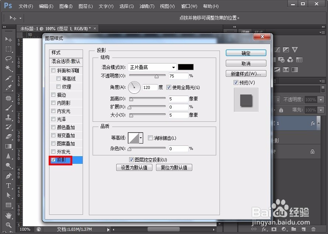Screen dimensions: 328x234
Task: Open 滤镜 menu
Action: (x=147, y=6)
